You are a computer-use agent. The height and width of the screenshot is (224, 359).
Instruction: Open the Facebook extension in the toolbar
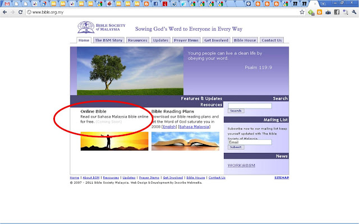click(337, 12)
